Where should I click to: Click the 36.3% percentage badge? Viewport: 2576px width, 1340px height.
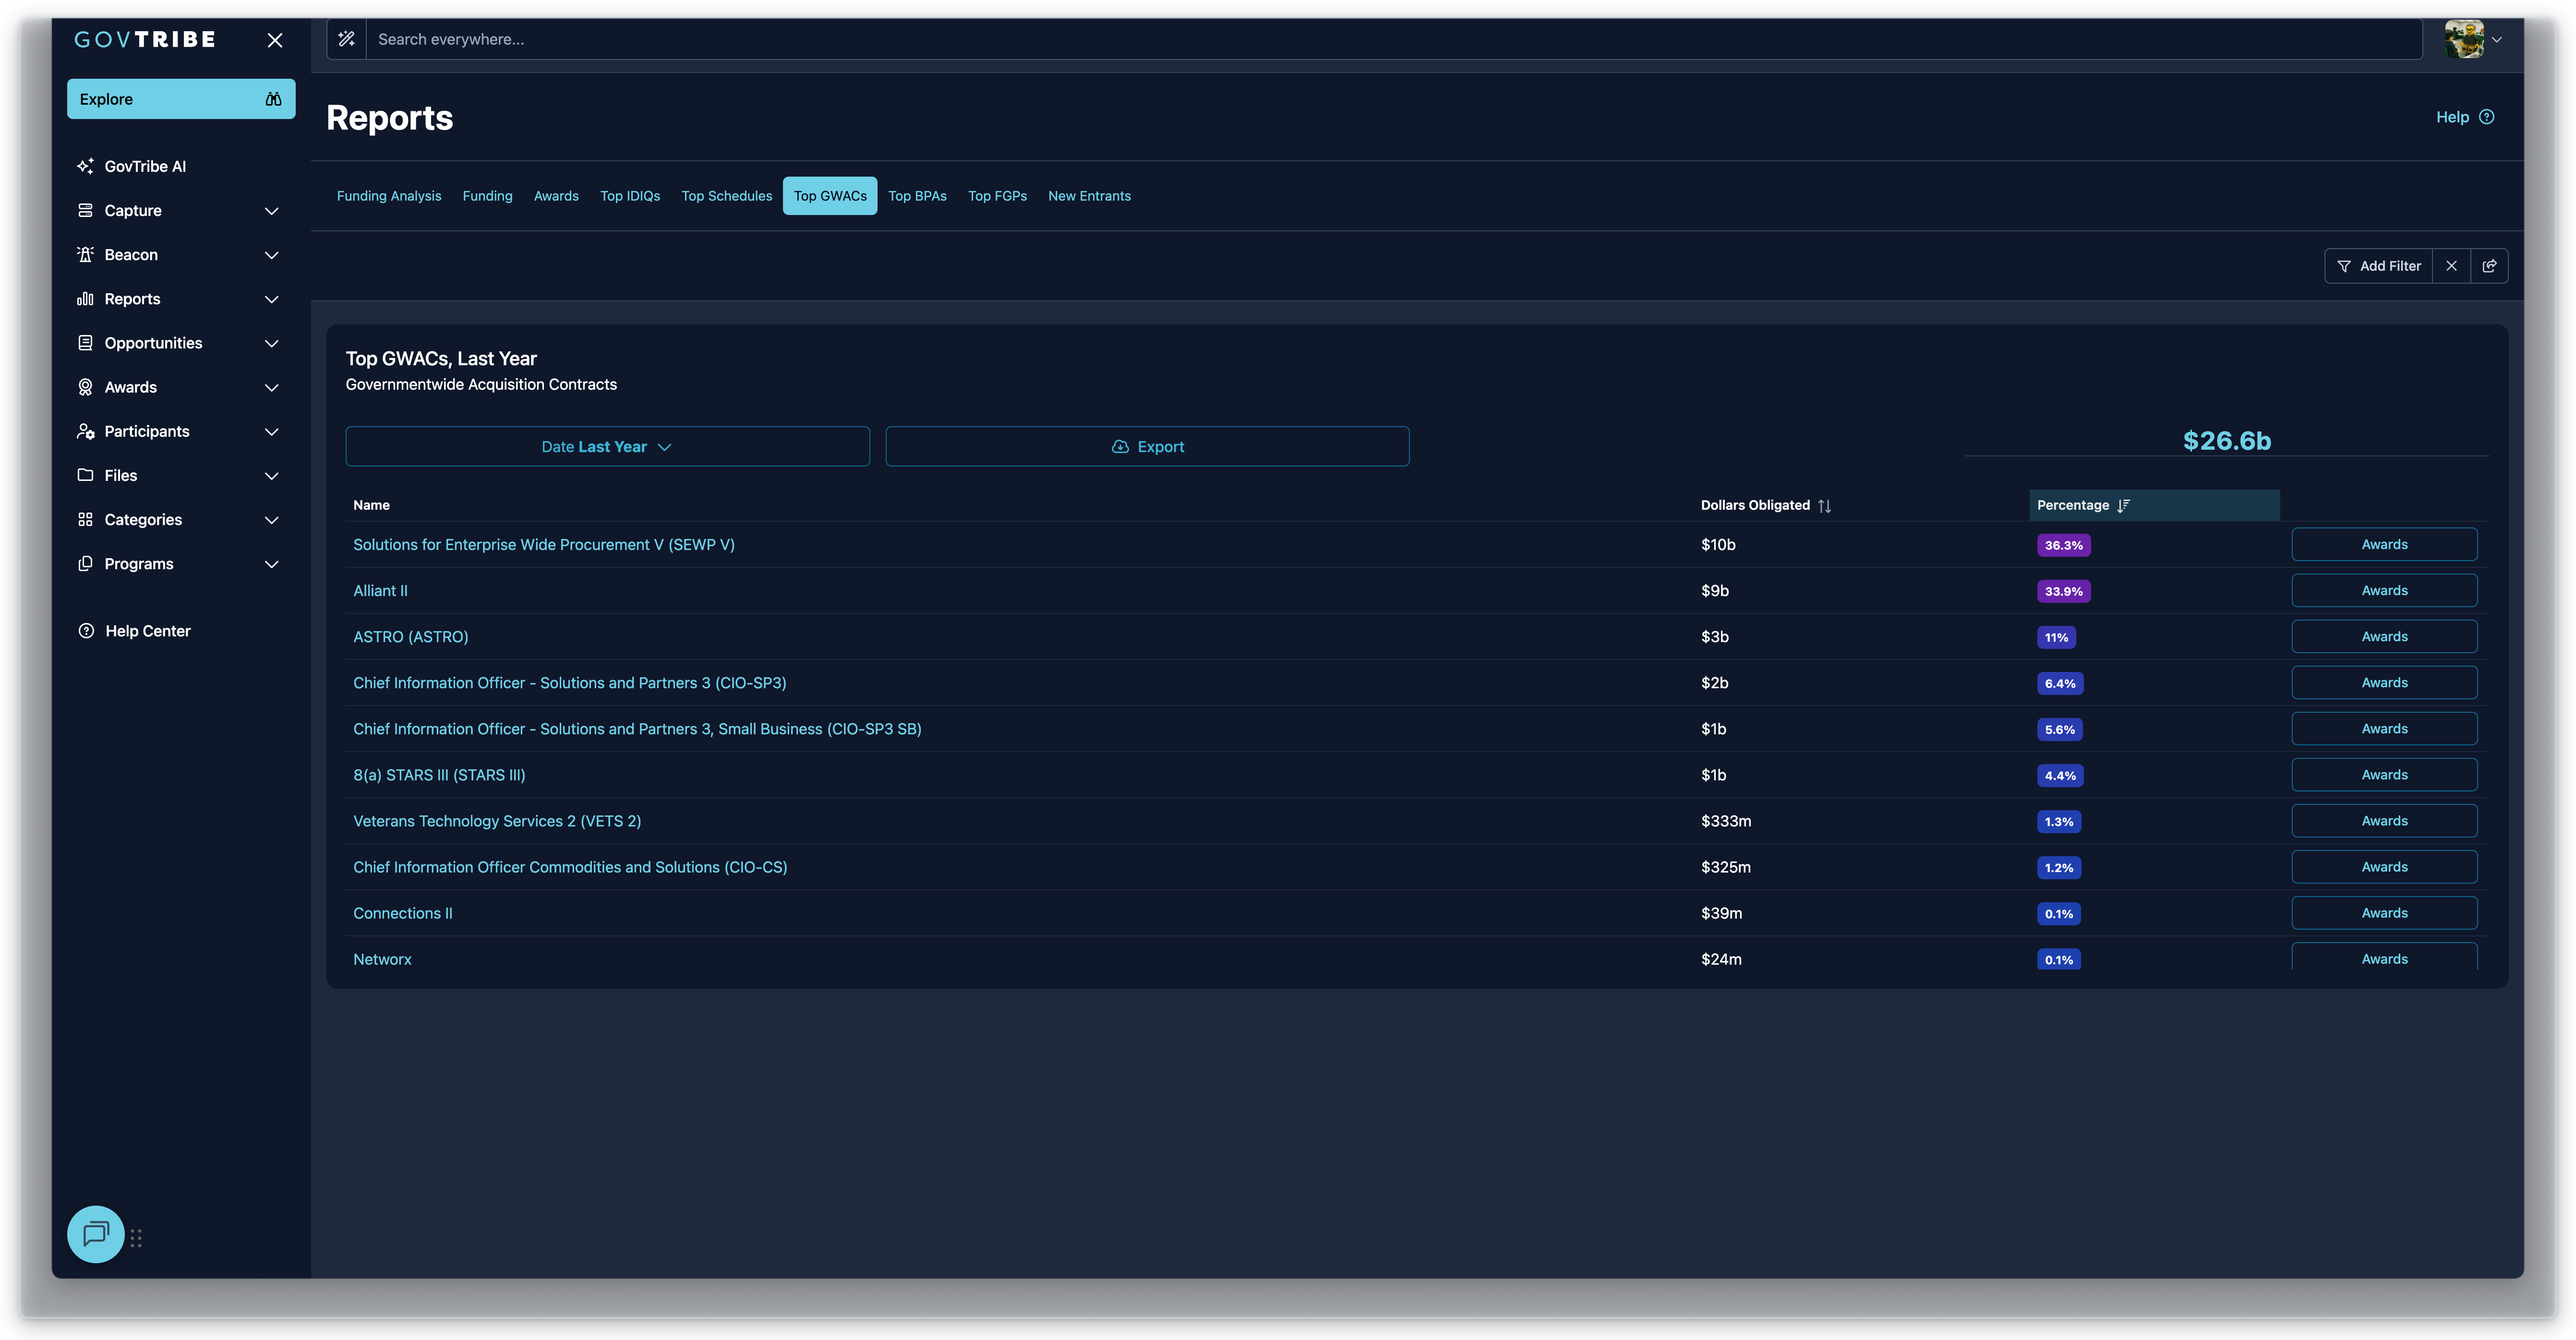(x=2064, y=545)
